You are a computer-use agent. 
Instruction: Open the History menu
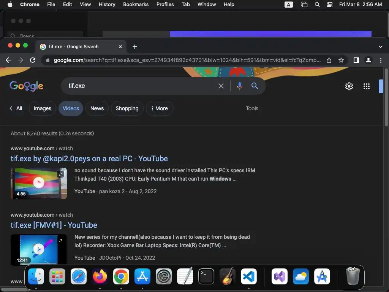[x=107, y=5]
